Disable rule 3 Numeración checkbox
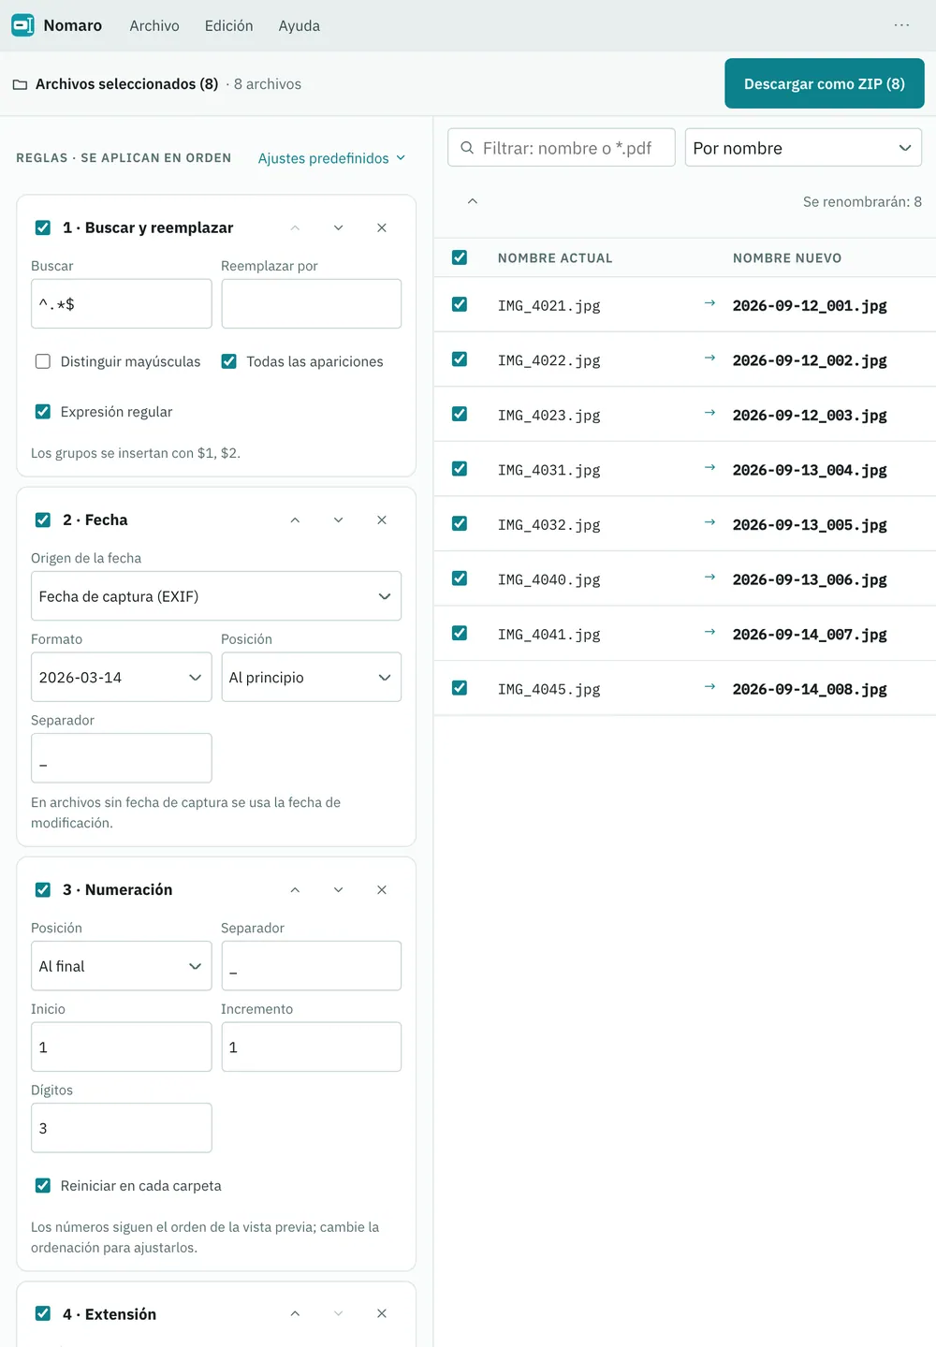Image resolution: width=936 pixels, height=1347 pixels. click(43, 889)
